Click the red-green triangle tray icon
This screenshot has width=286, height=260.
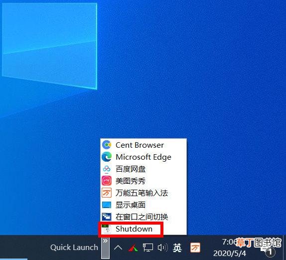coord(133,248)
